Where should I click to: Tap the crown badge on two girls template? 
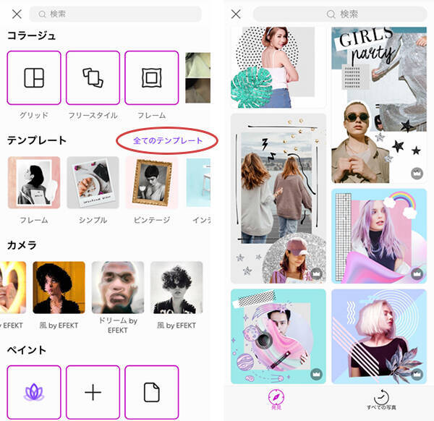pos(316,273)
